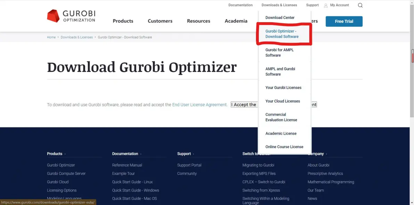Open the search magnifier icon
Image resolution: width=414 pixels, height=205 pixels.
[360, 5]
